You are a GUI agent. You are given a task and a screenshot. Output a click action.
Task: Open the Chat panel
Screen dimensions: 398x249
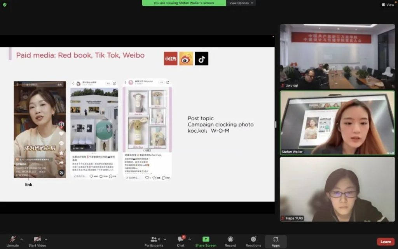pos(181,241)
